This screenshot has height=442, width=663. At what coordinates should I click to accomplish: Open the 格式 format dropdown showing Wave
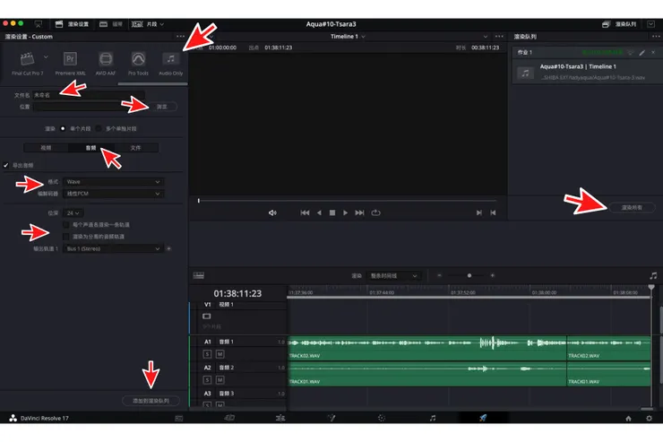click(x=113, y=182)
